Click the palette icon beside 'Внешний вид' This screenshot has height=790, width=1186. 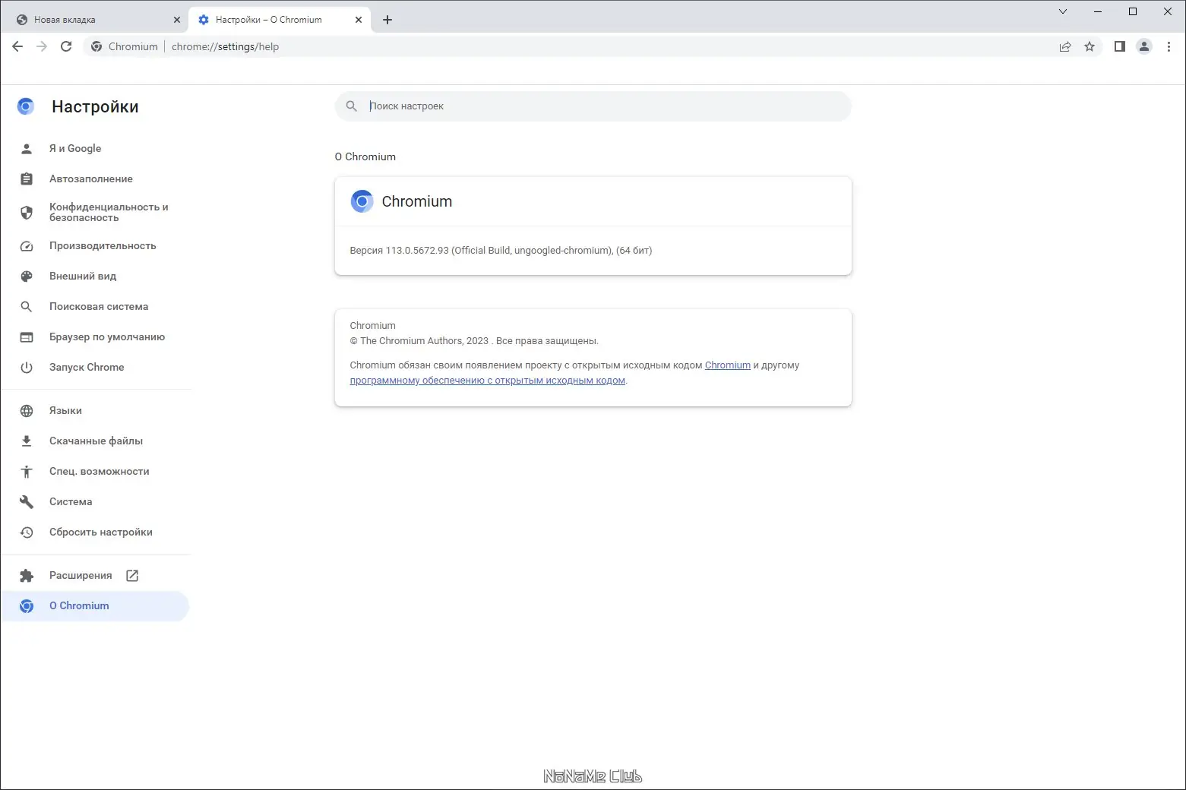(x=27, y=276)
